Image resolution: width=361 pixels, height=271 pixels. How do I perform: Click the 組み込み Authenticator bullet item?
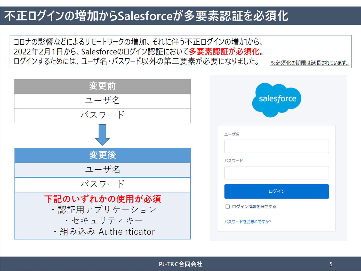[105, 232]
